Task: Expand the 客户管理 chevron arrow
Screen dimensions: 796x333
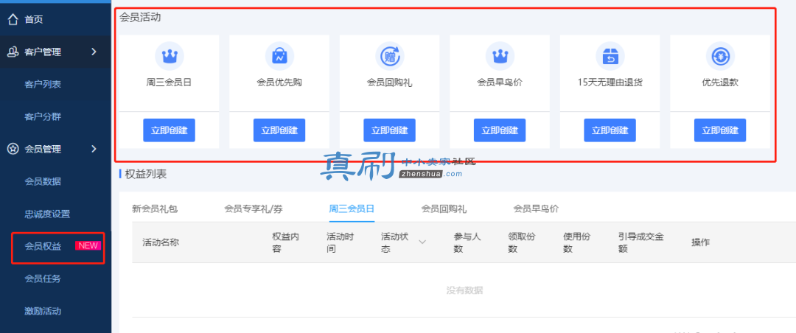Action: [94, 52]
